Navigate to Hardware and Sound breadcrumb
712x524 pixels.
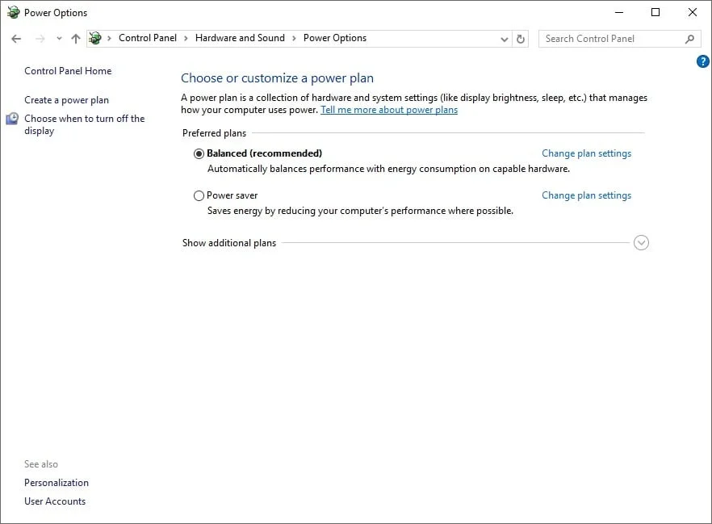click(240, 38)
